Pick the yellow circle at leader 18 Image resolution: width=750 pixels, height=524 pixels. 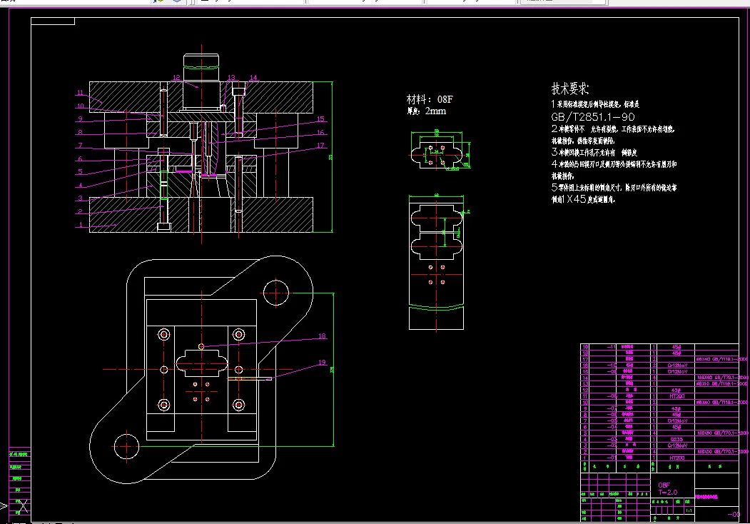pos(201,346)
